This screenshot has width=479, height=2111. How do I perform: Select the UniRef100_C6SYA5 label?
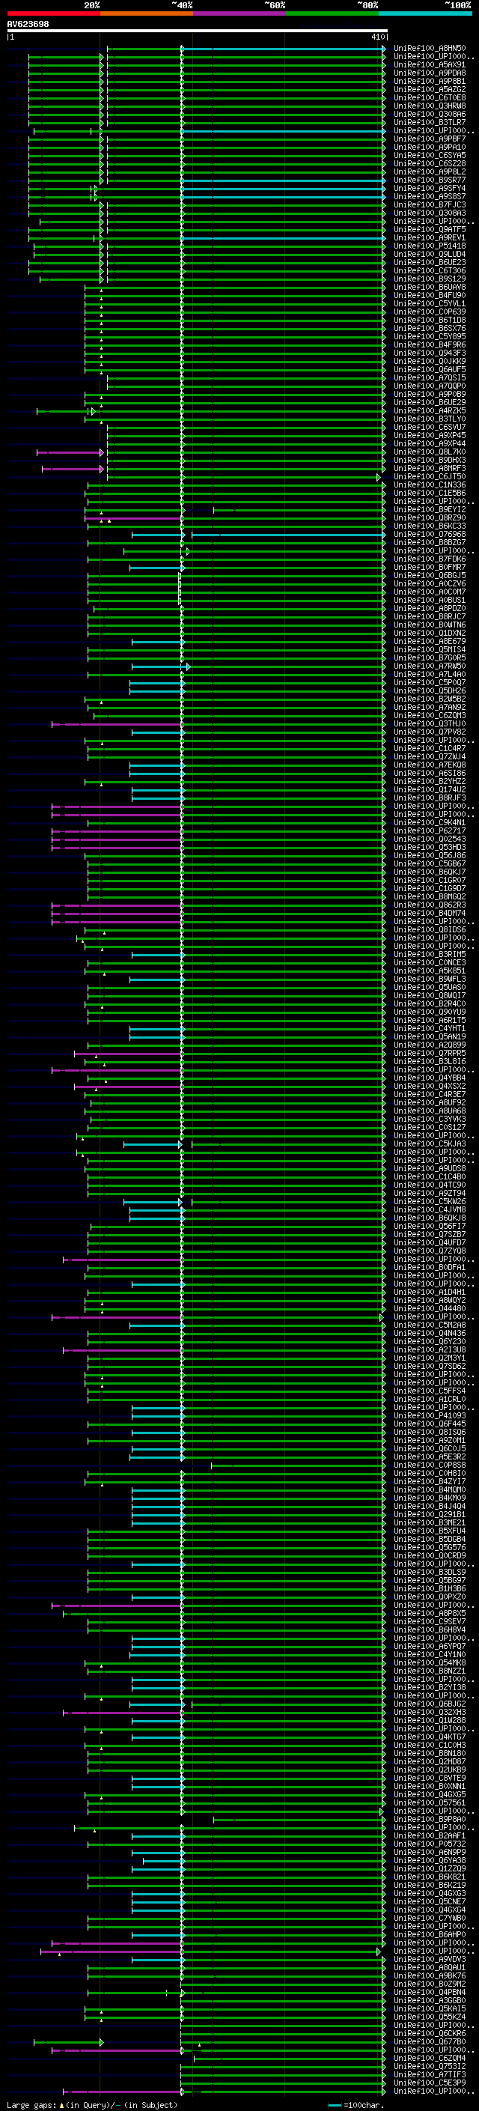(430, 155)
